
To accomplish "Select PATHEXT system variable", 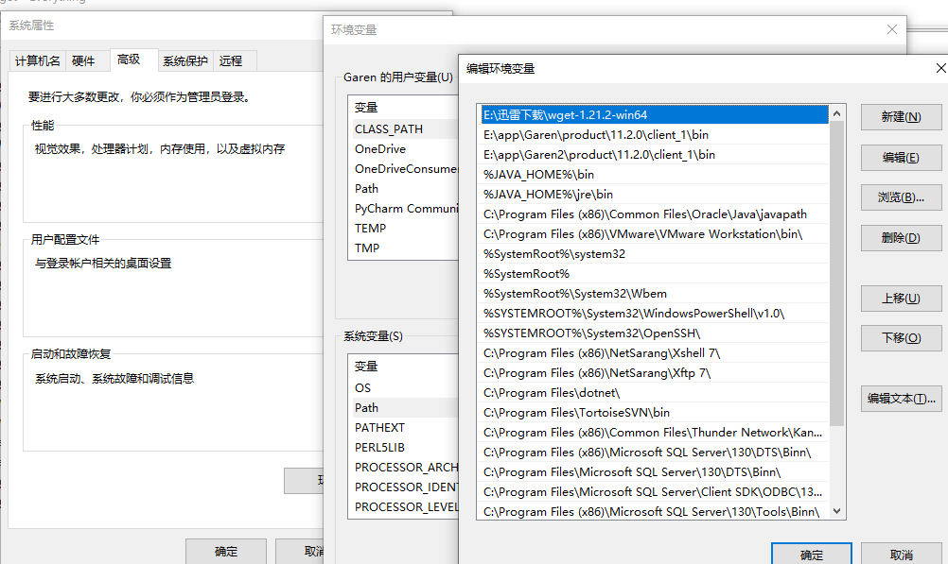I will coord(404,428).
